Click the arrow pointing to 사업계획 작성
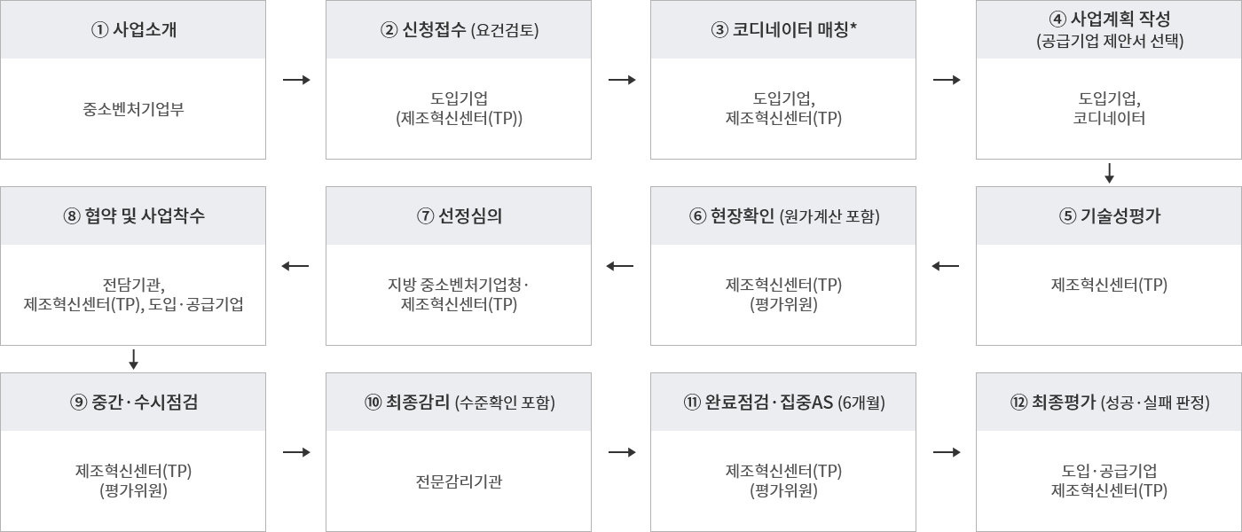1242x532 pixels. 947,81
